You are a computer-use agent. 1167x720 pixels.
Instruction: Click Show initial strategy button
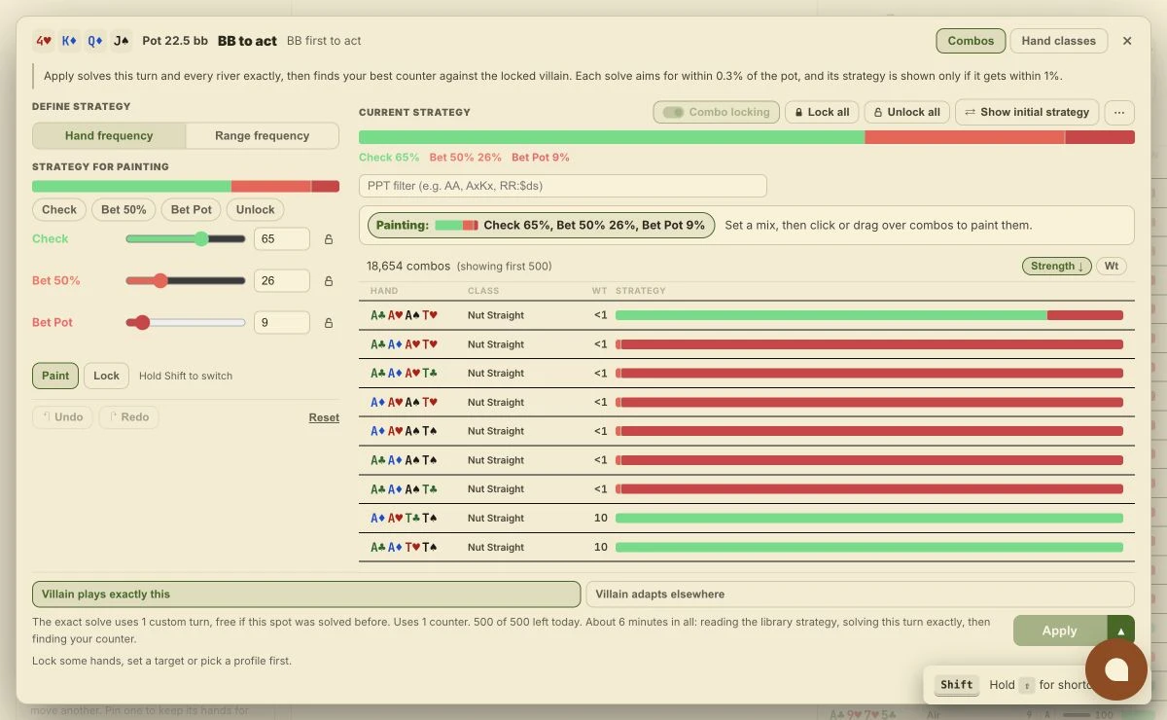1027,112
